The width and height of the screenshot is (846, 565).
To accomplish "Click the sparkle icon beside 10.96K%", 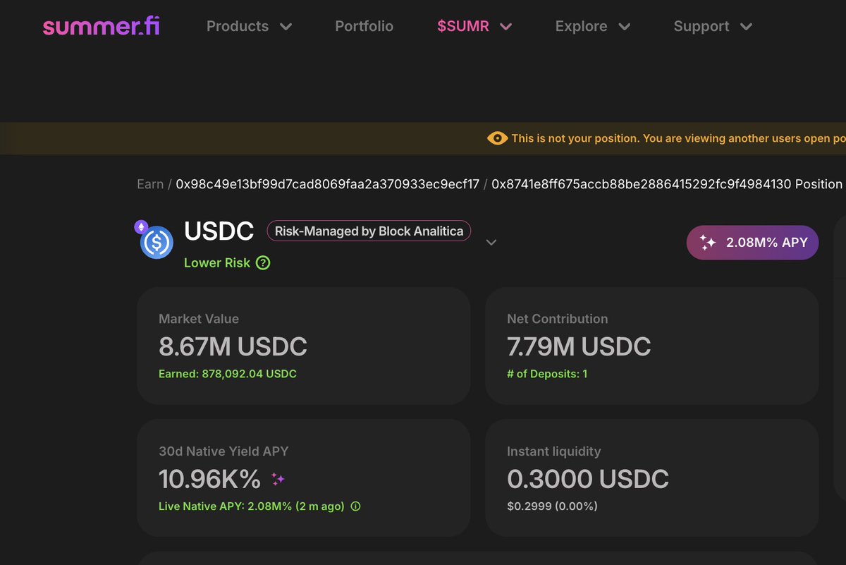I will 278,480.
